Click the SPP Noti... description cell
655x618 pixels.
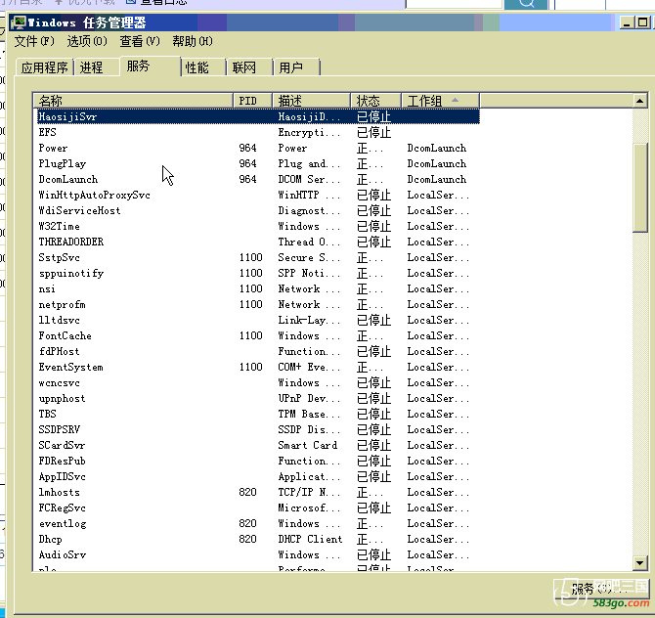pos(309,273)
